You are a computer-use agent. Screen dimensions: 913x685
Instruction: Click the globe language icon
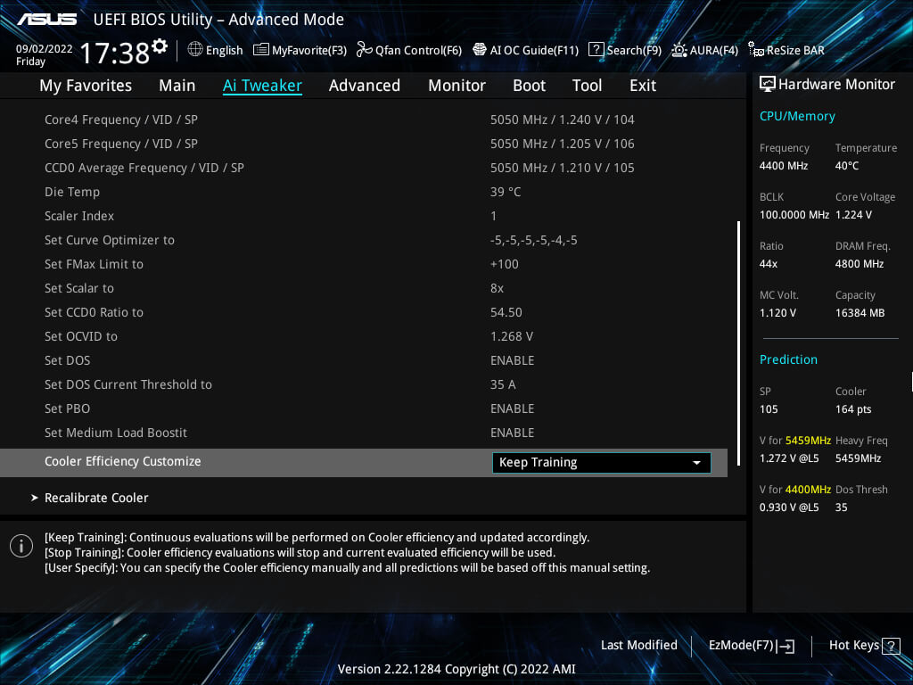tap(195, 50)
